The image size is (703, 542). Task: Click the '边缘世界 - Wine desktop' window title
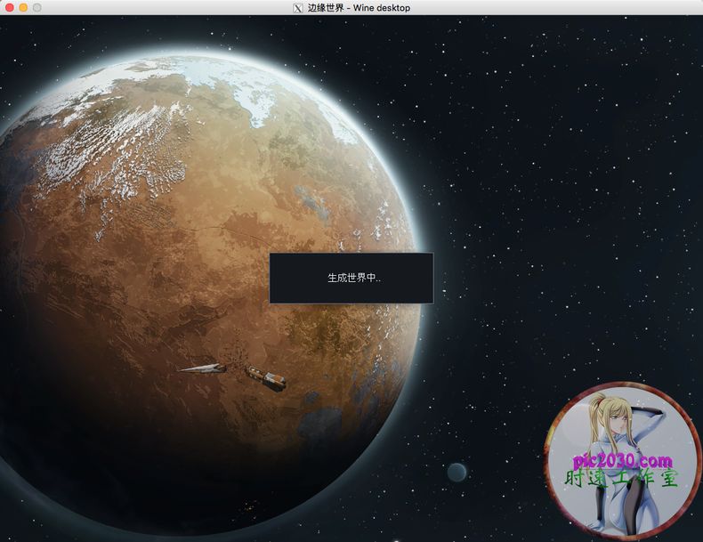coord(359,8)
